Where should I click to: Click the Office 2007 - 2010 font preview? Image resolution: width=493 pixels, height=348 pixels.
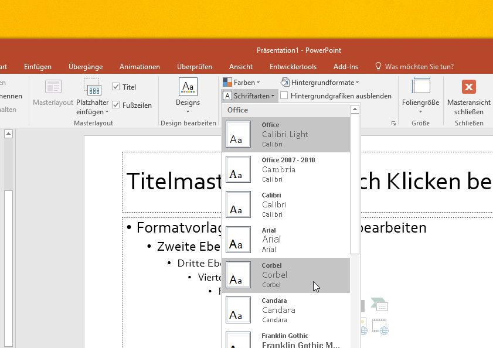239,169
